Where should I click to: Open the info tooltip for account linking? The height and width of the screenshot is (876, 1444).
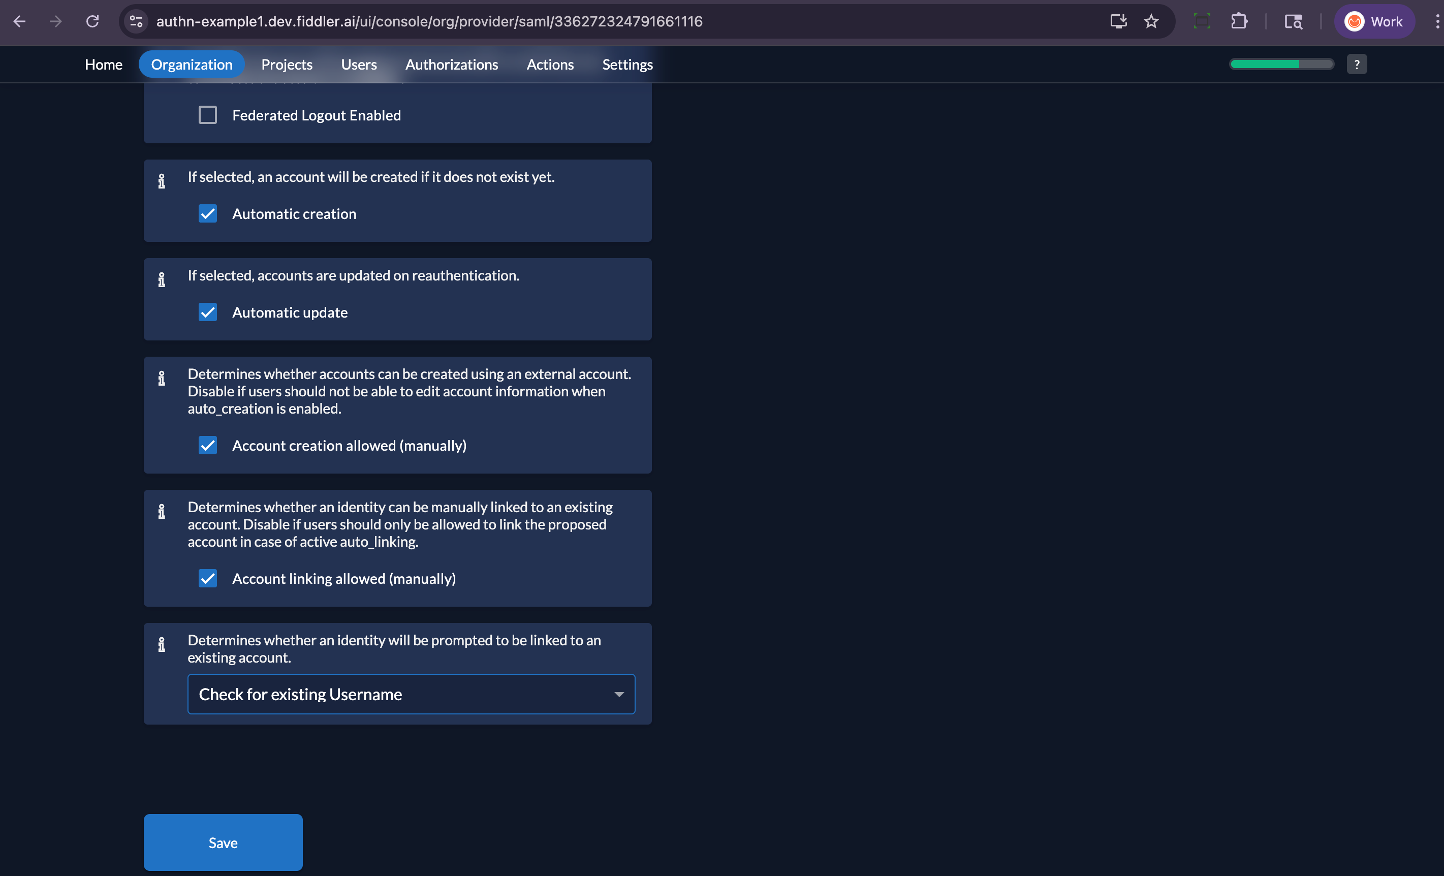[x=162, y=511]
